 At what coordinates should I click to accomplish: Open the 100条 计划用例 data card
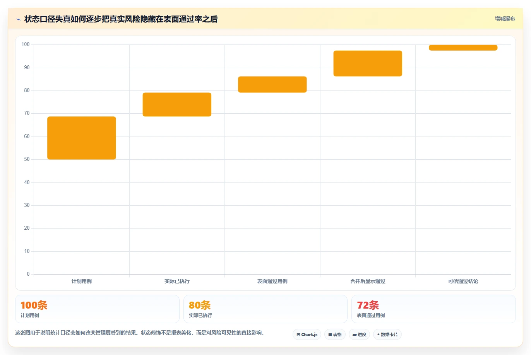coord(97,309)
